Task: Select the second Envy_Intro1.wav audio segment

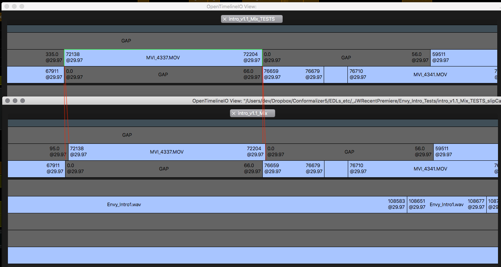Action: (x=446, y=205)
